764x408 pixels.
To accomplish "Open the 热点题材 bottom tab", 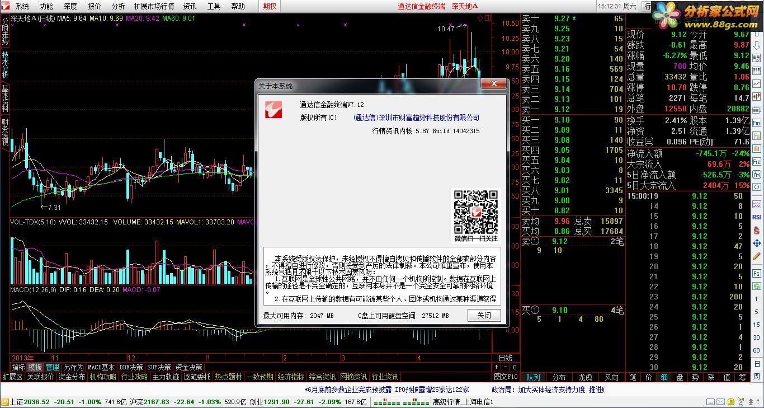I will click(228, 377).
